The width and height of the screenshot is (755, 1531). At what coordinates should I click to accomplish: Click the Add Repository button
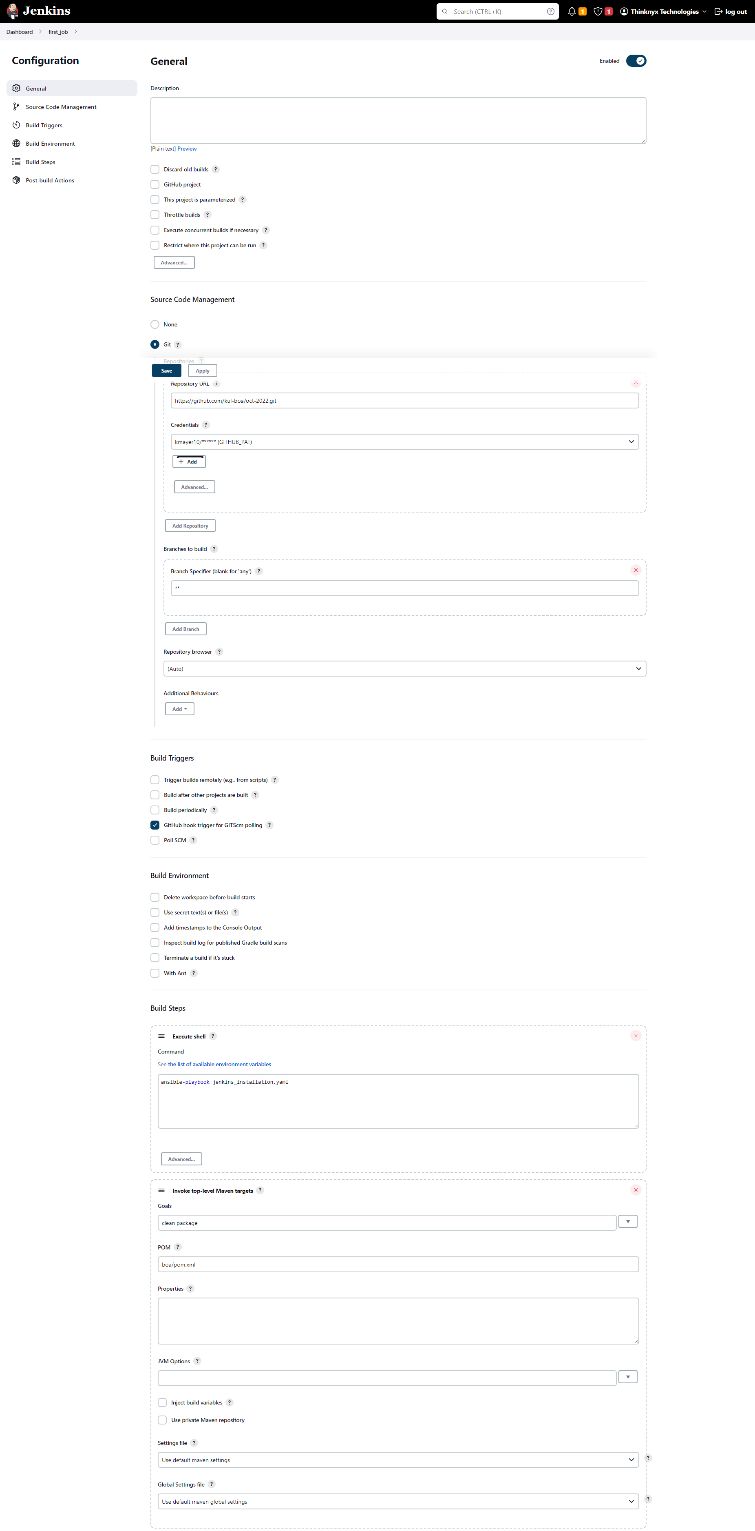pos(190,526)
